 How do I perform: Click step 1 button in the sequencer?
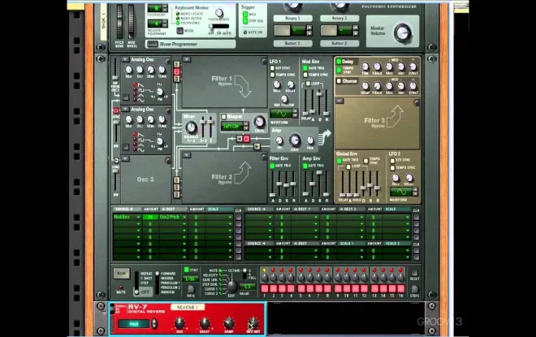[265, 288]
